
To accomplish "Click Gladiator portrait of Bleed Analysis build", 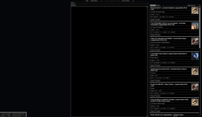I will click(x=195, y=72).
